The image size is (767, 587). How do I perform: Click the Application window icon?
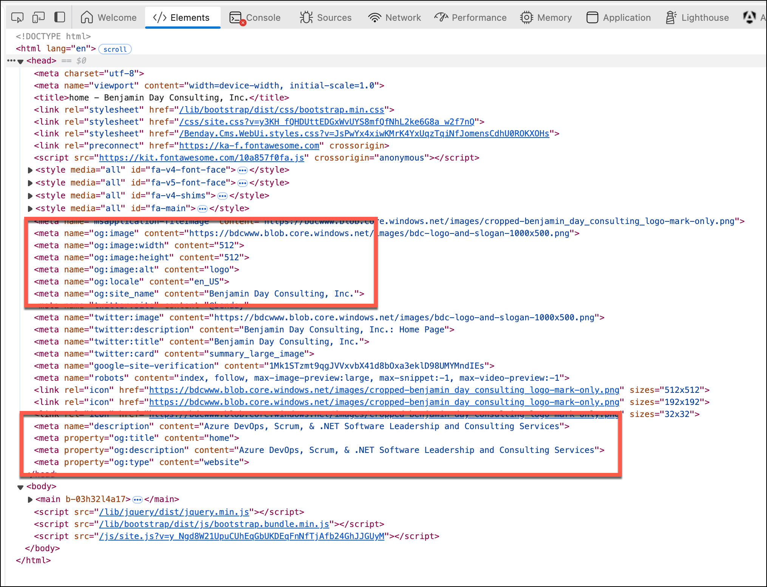click(592, 17)
